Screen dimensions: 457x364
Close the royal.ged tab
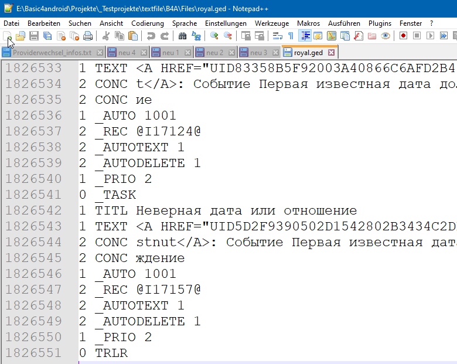(331, 53)
